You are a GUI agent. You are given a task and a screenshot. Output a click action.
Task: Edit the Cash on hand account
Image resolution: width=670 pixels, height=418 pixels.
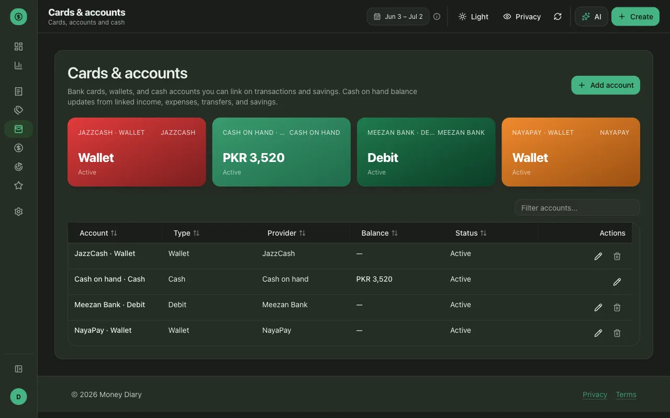coord(617,282)
